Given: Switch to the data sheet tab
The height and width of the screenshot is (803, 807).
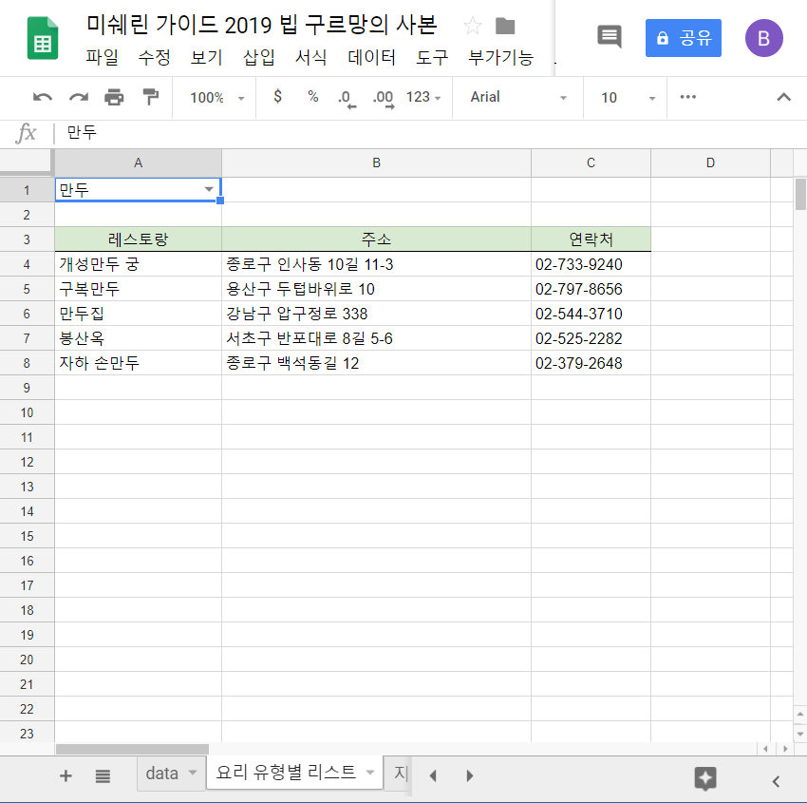Looking at the screenshot, I should [162, 774].
